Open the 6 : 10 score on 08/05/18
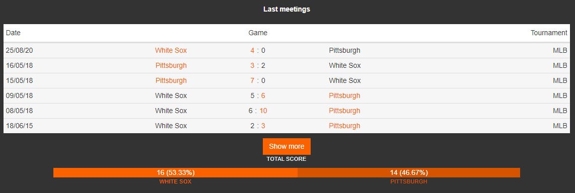 (258, 111)
